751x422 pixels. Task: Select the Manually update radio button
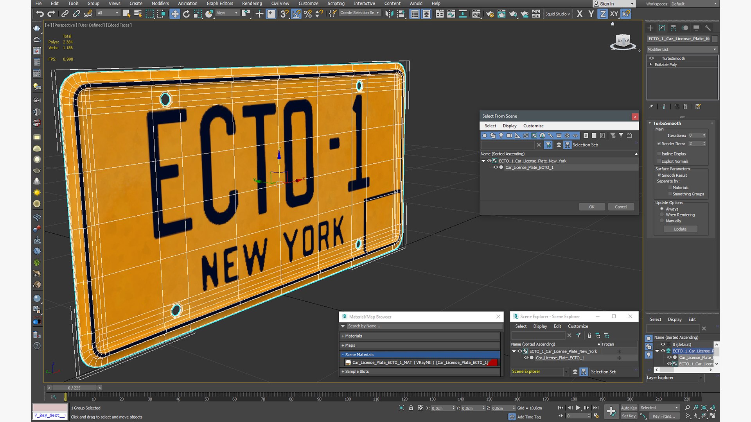pyautogui.click(x=662, y=221)
